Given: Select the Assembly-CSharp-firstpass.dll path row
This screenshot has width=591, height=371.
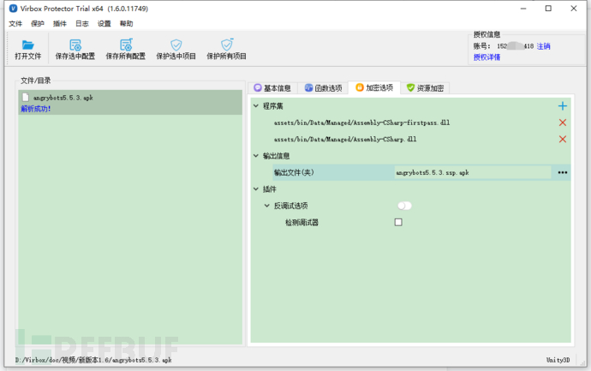Looking at the screenshot, I should point(361,123).
